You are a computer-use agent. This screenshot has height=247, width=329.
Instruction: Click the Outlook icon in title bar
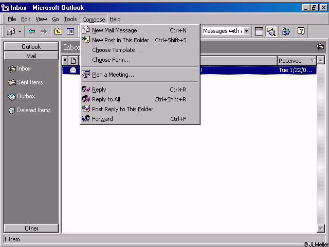click(5, 8)
